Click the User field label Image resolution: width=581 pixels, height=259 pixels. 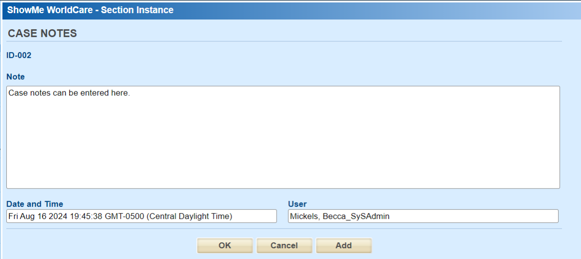pyautogui.click(x=297, y=204)
